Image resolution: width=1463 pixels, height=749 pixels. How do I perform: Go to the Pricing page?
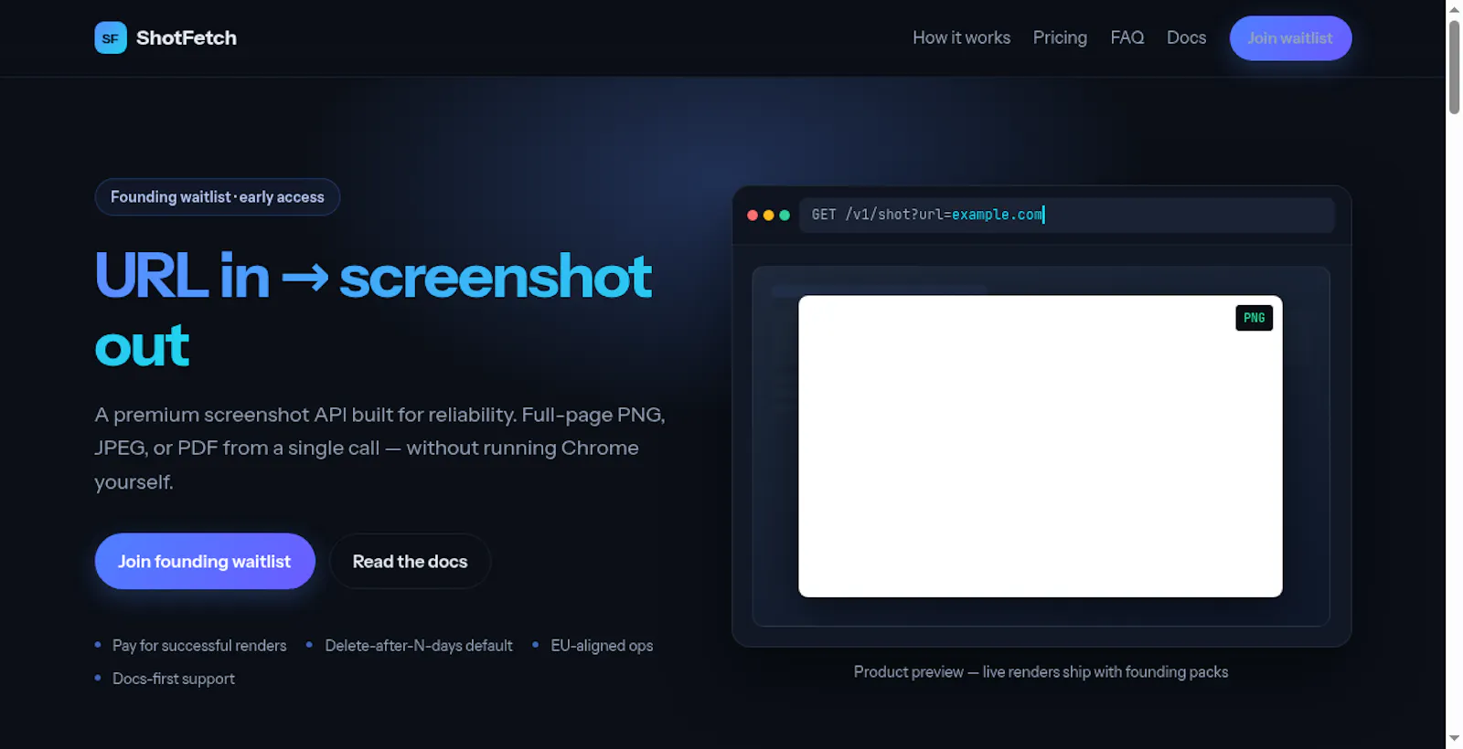coord(1060,37)
